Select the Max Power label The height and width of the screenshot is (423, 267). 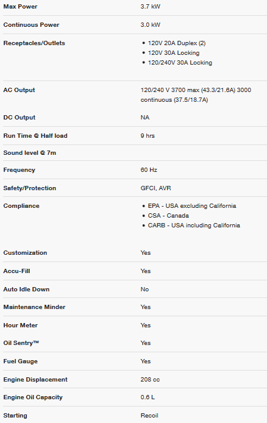[20, 7]
